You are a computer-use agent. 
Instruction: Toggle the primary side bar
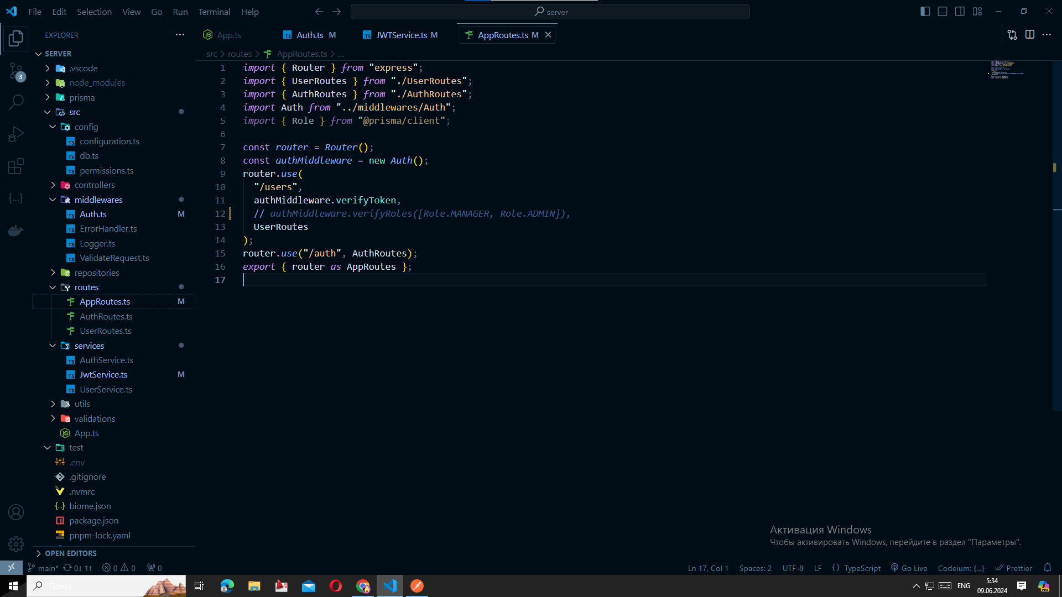[x=925, y=11]
